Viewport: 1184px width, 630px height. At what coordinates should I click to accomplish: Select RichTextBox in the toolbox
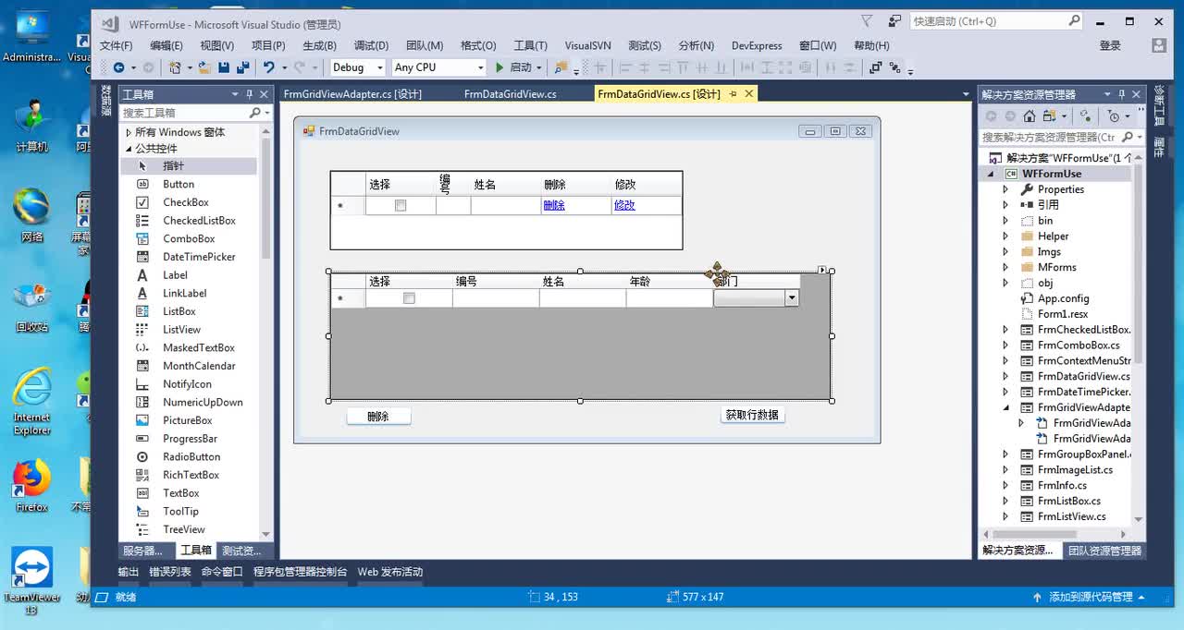click(x=191, y=475)
